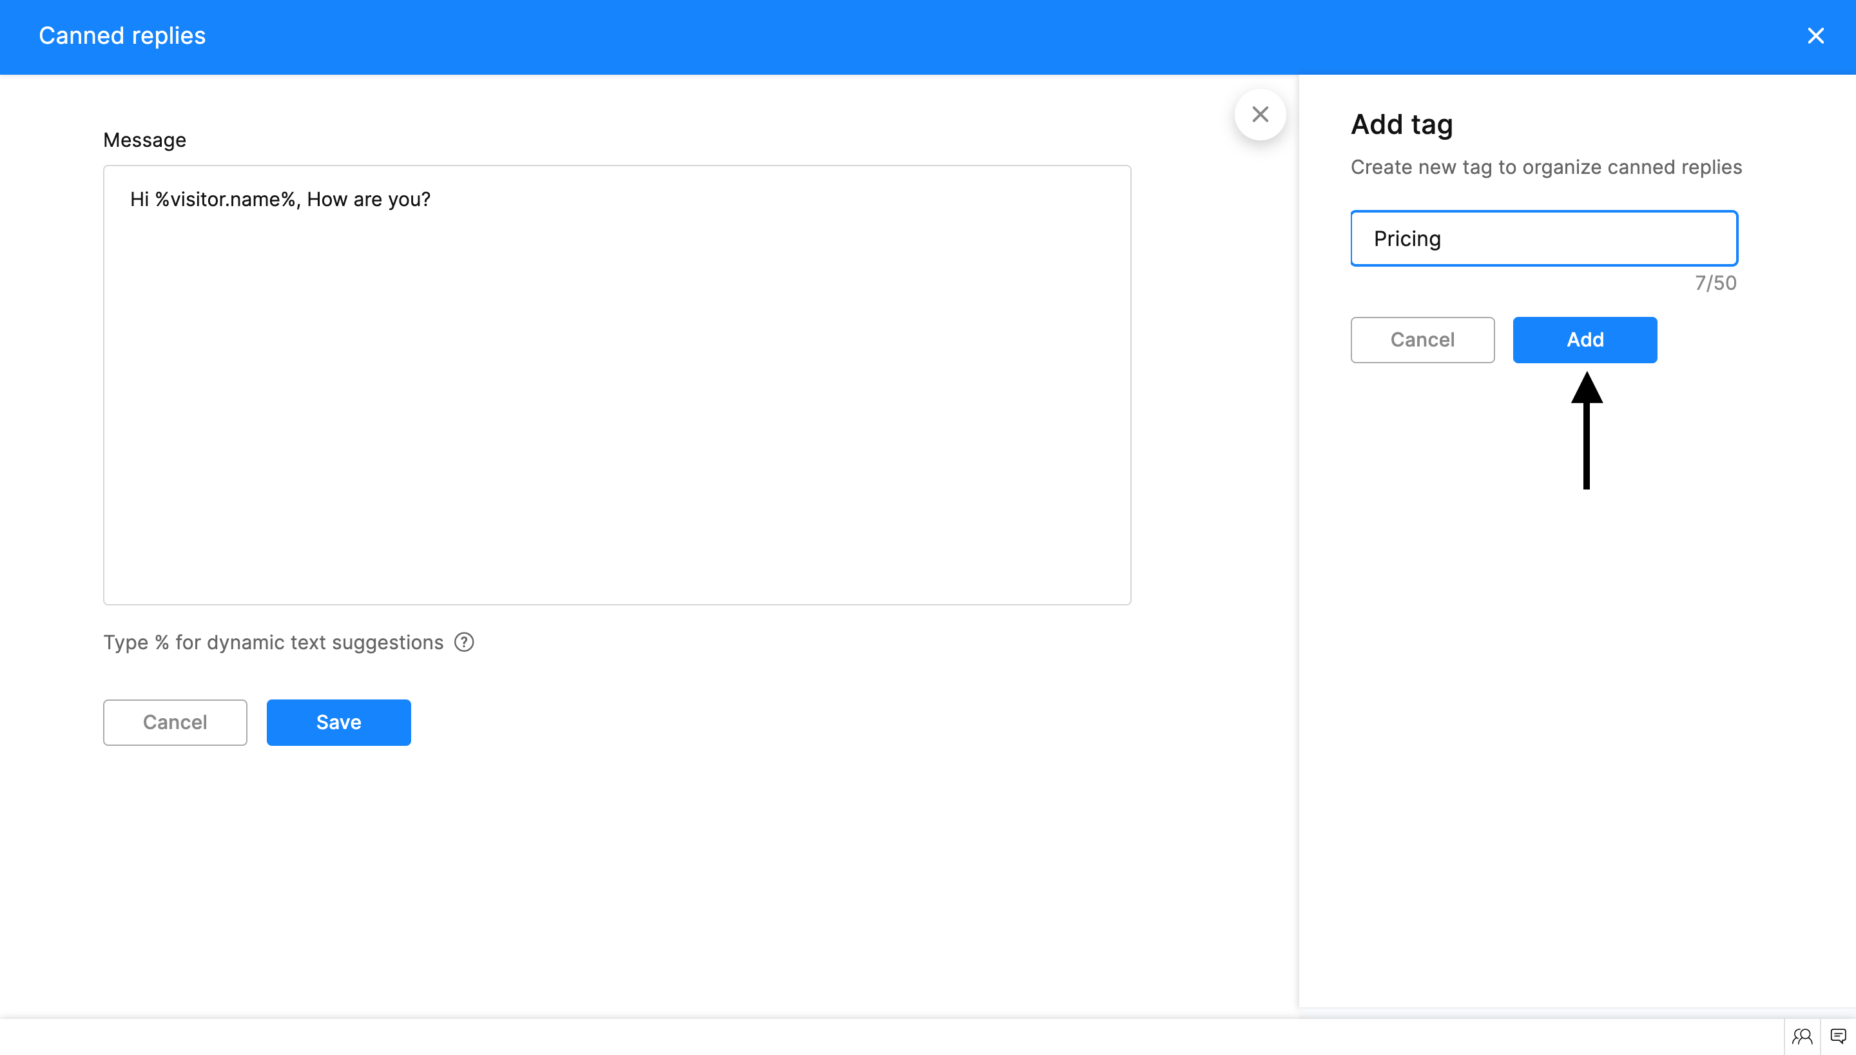Click the Add tag panel heading

[x=1402, y=125]
